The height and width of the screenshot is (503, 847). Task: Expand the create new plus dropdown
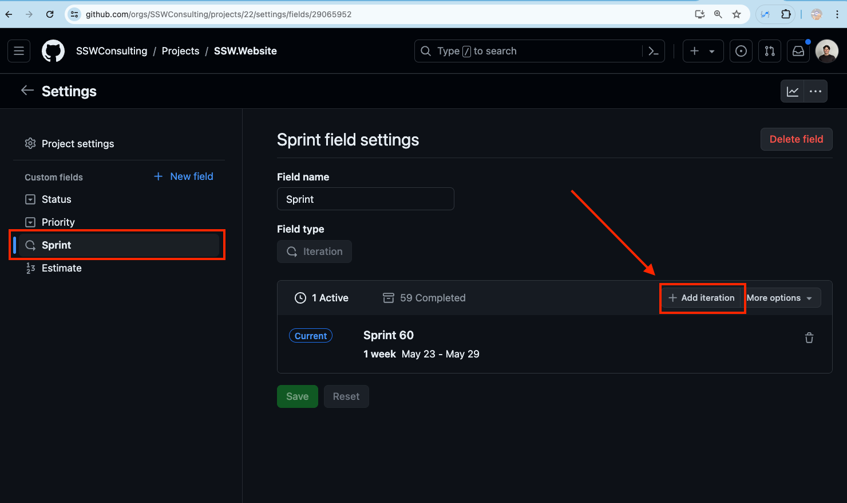click(703, 51)
